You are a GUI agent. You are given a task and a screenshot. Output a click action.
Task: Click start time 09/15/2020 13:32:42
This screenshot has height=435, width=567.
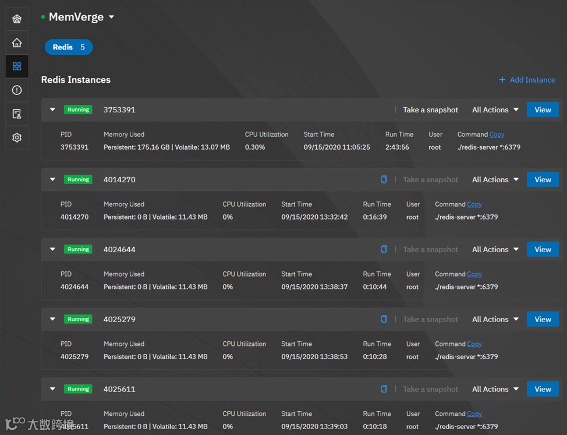point(314,217)
